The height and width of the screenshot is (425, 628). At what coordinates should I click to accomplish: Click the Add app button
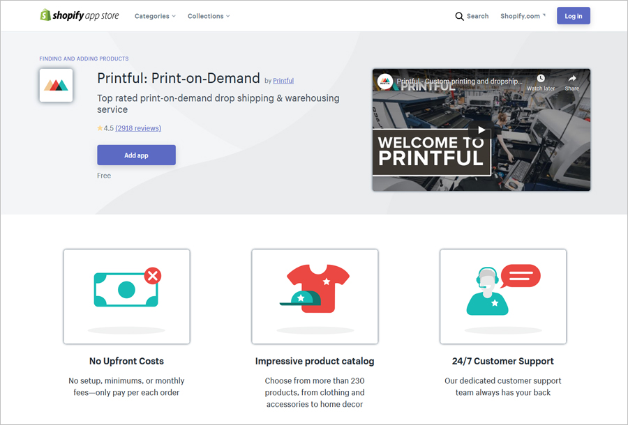[x=136, y=155]
